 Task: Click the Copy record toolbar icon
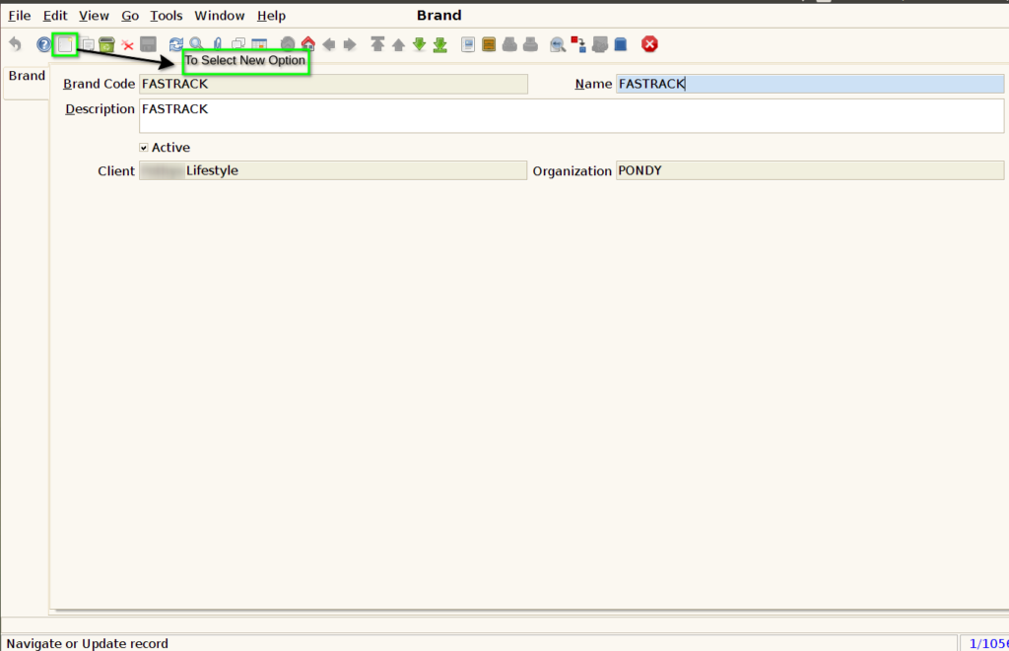[x=88, y=44]
